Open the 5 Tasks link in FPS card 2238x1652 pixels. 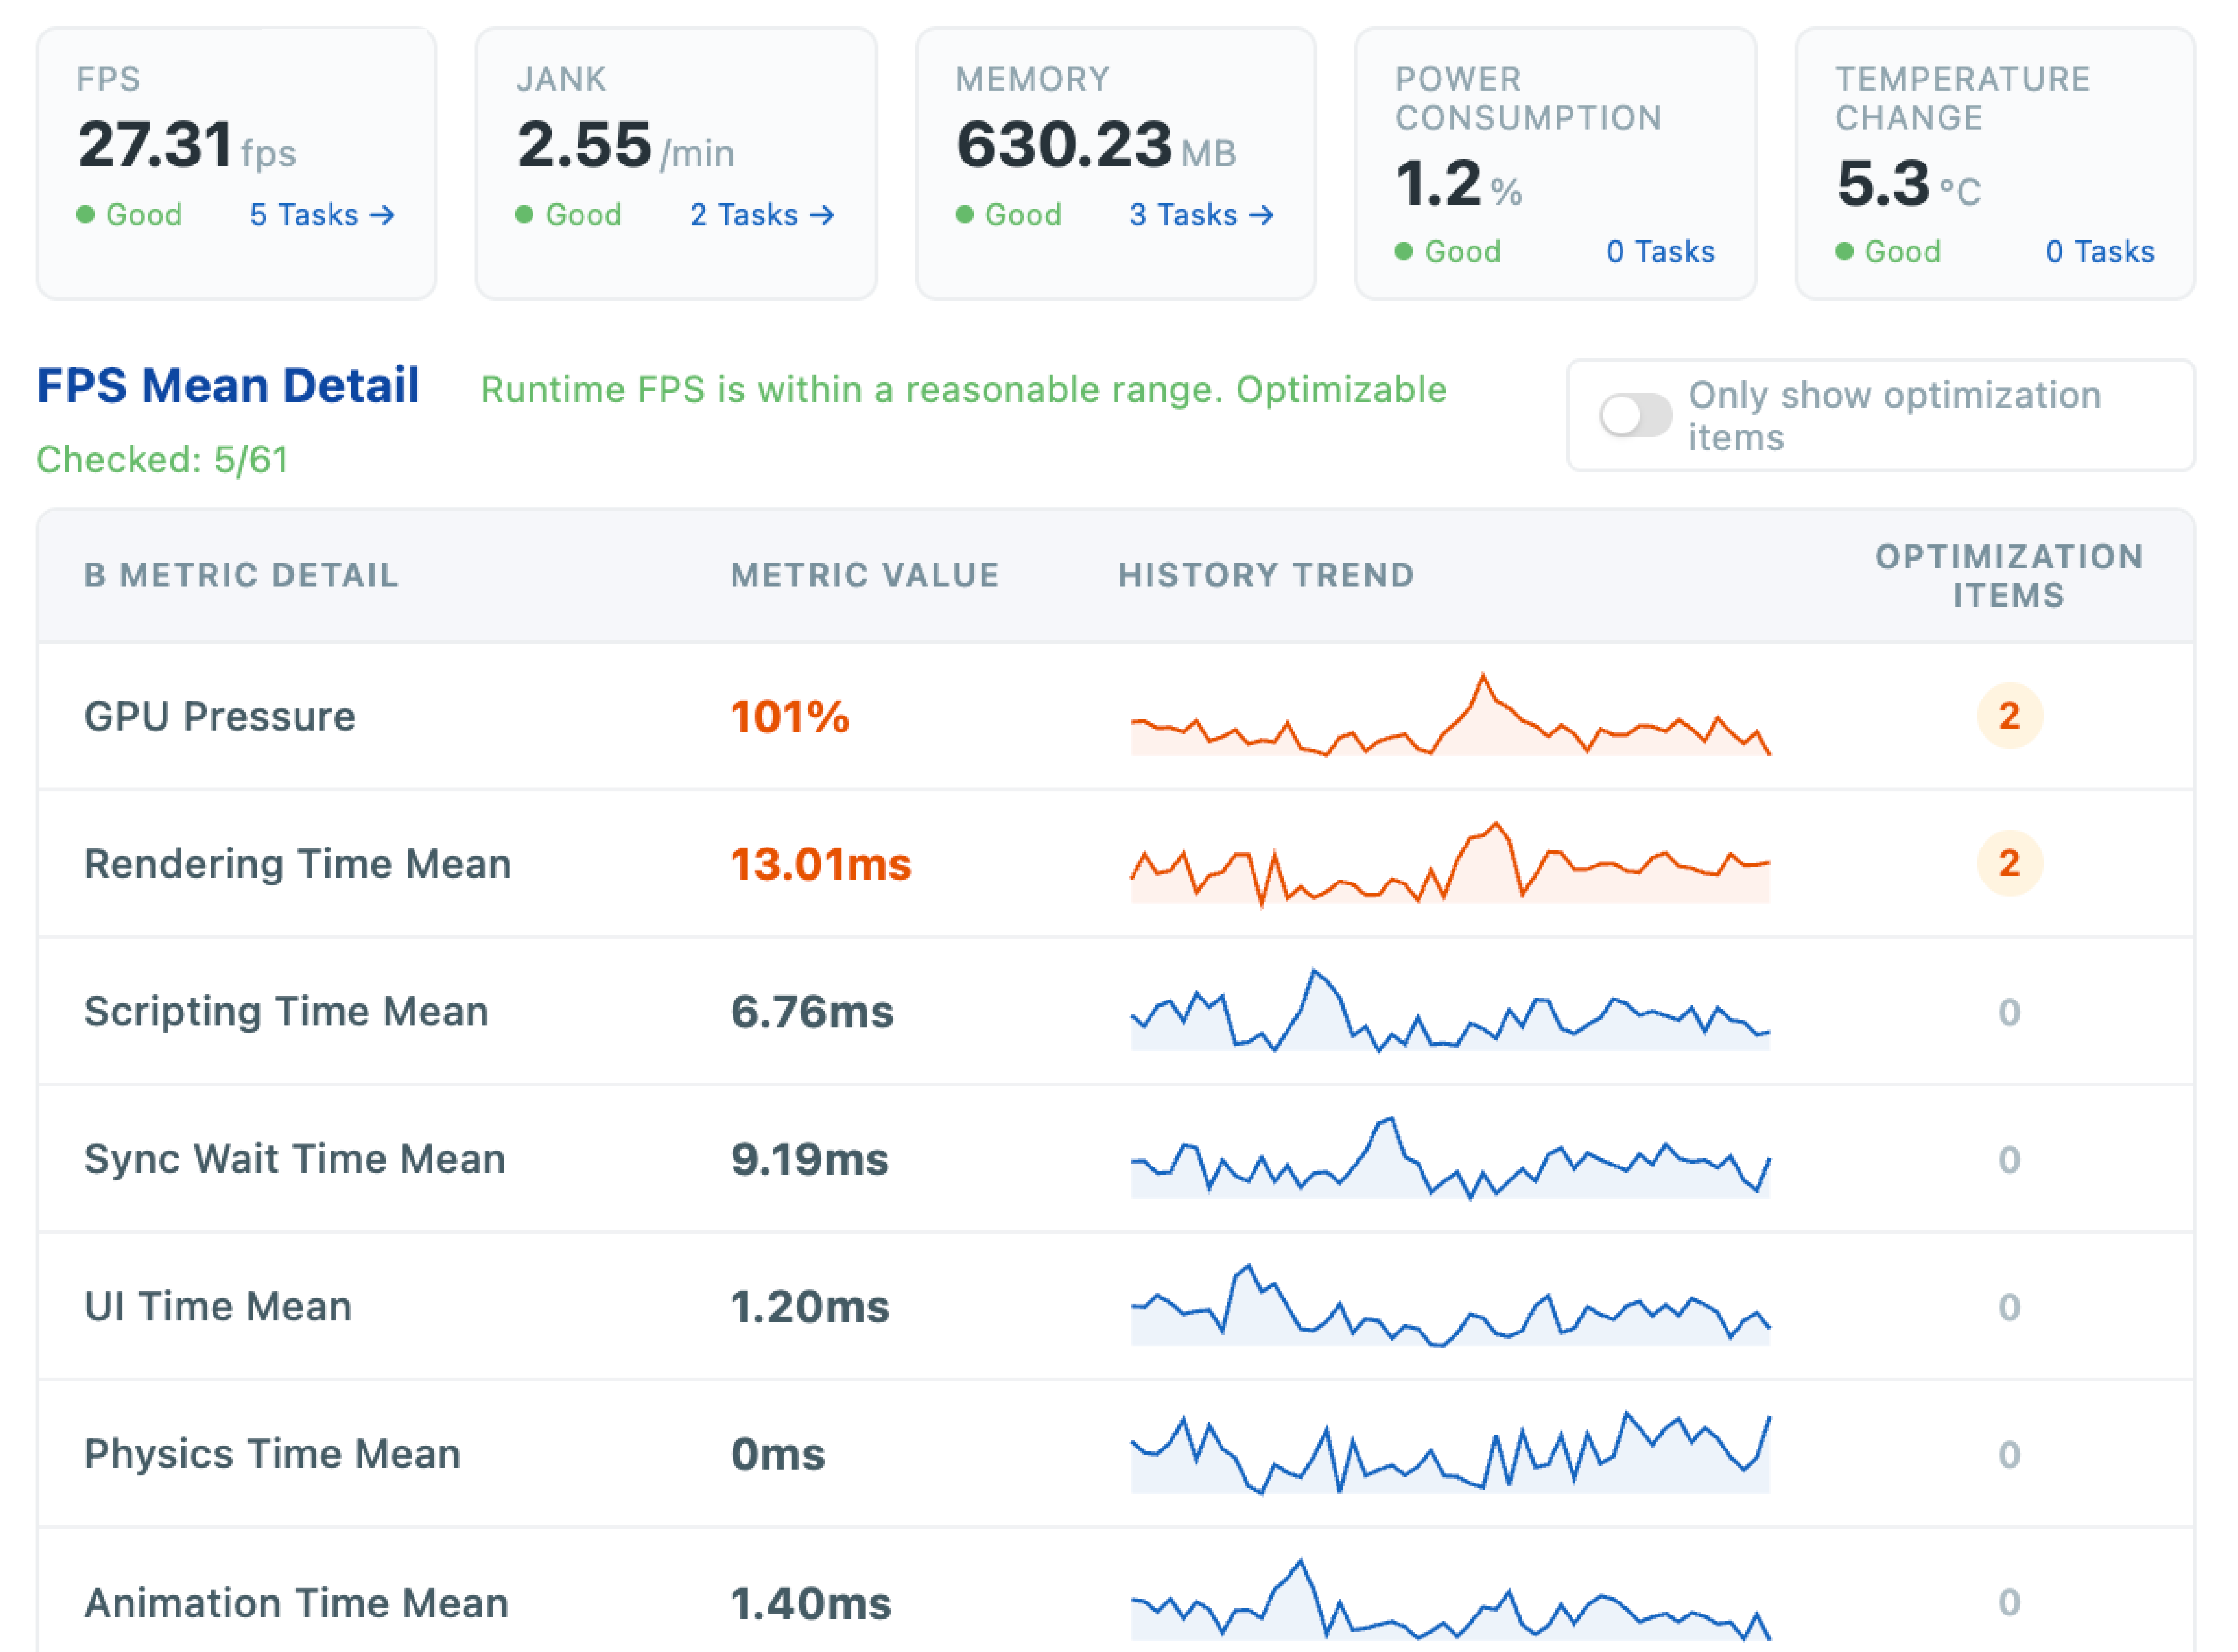coord(322,215)
